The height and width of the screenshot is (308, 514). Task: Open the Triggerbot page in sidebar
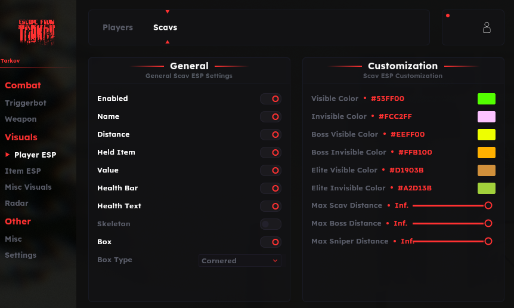[26, 103]
